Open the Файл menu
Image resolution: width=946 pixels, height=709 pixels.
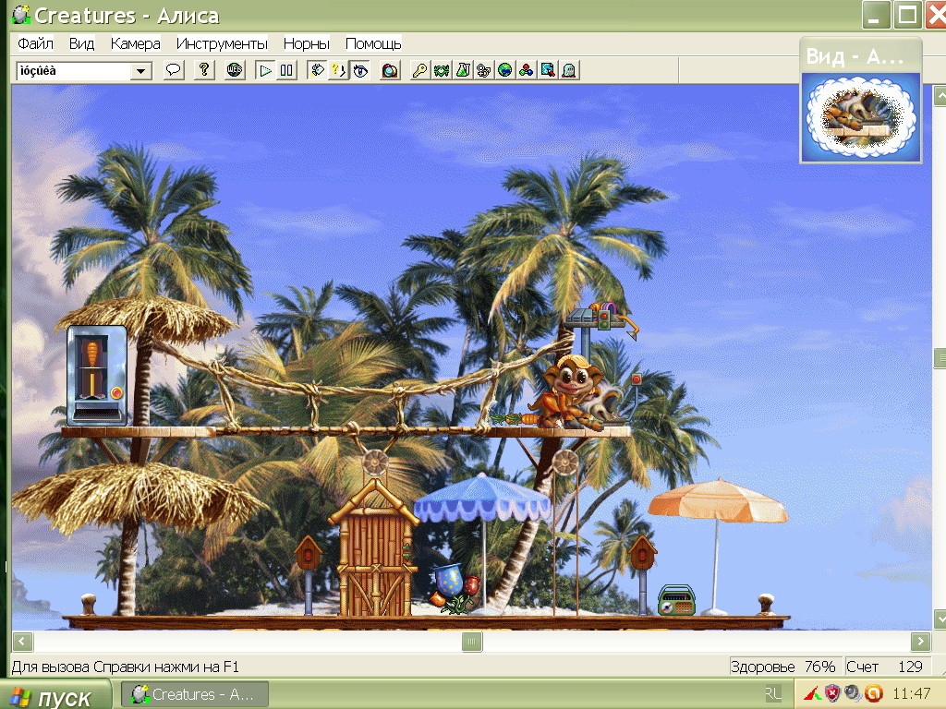(35, 44)
